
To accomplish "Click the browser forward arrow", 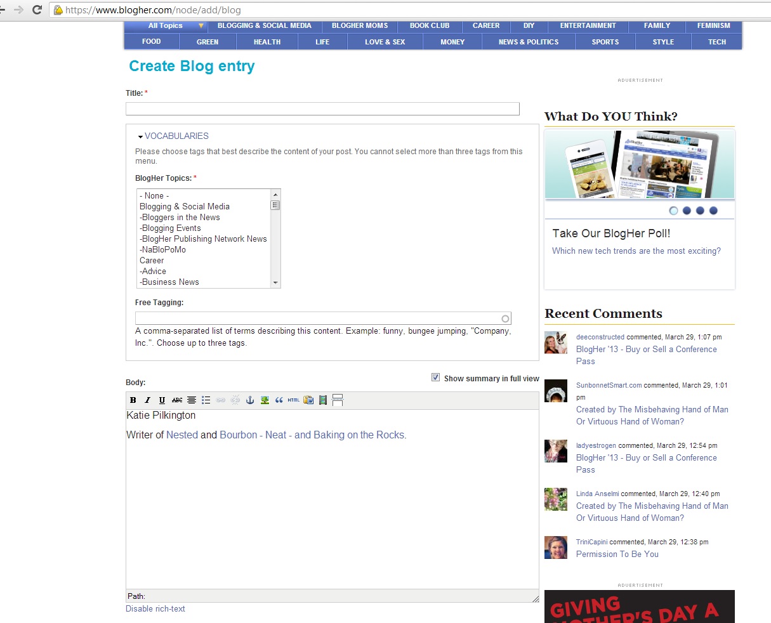I will tap(18, 10).
